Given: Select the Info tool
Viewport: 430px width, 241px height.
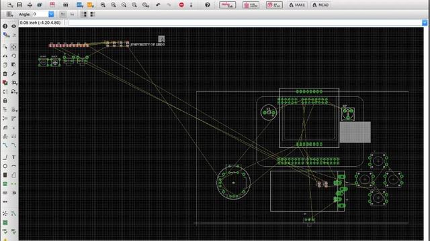Looking at the screenshot, I should [5, 26].
